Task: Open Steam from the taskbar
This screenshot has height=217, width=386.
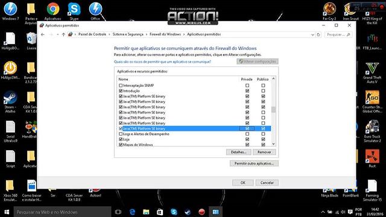Action: pos(188,212)
